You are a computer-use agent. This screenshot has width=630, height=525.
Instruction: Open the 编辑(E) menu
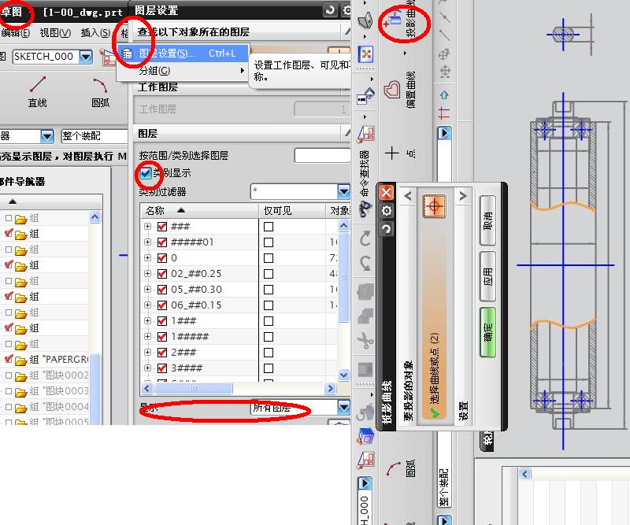pyautogui.click(x=15, y=32)
